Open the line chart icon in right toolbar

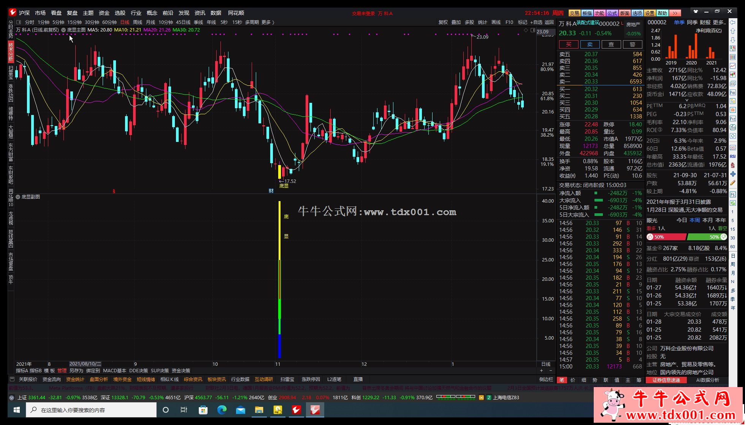pos(732,66)
